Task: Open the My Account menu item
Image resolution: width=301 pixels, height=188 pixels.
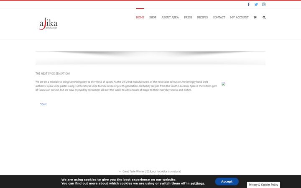Action: 239,18
